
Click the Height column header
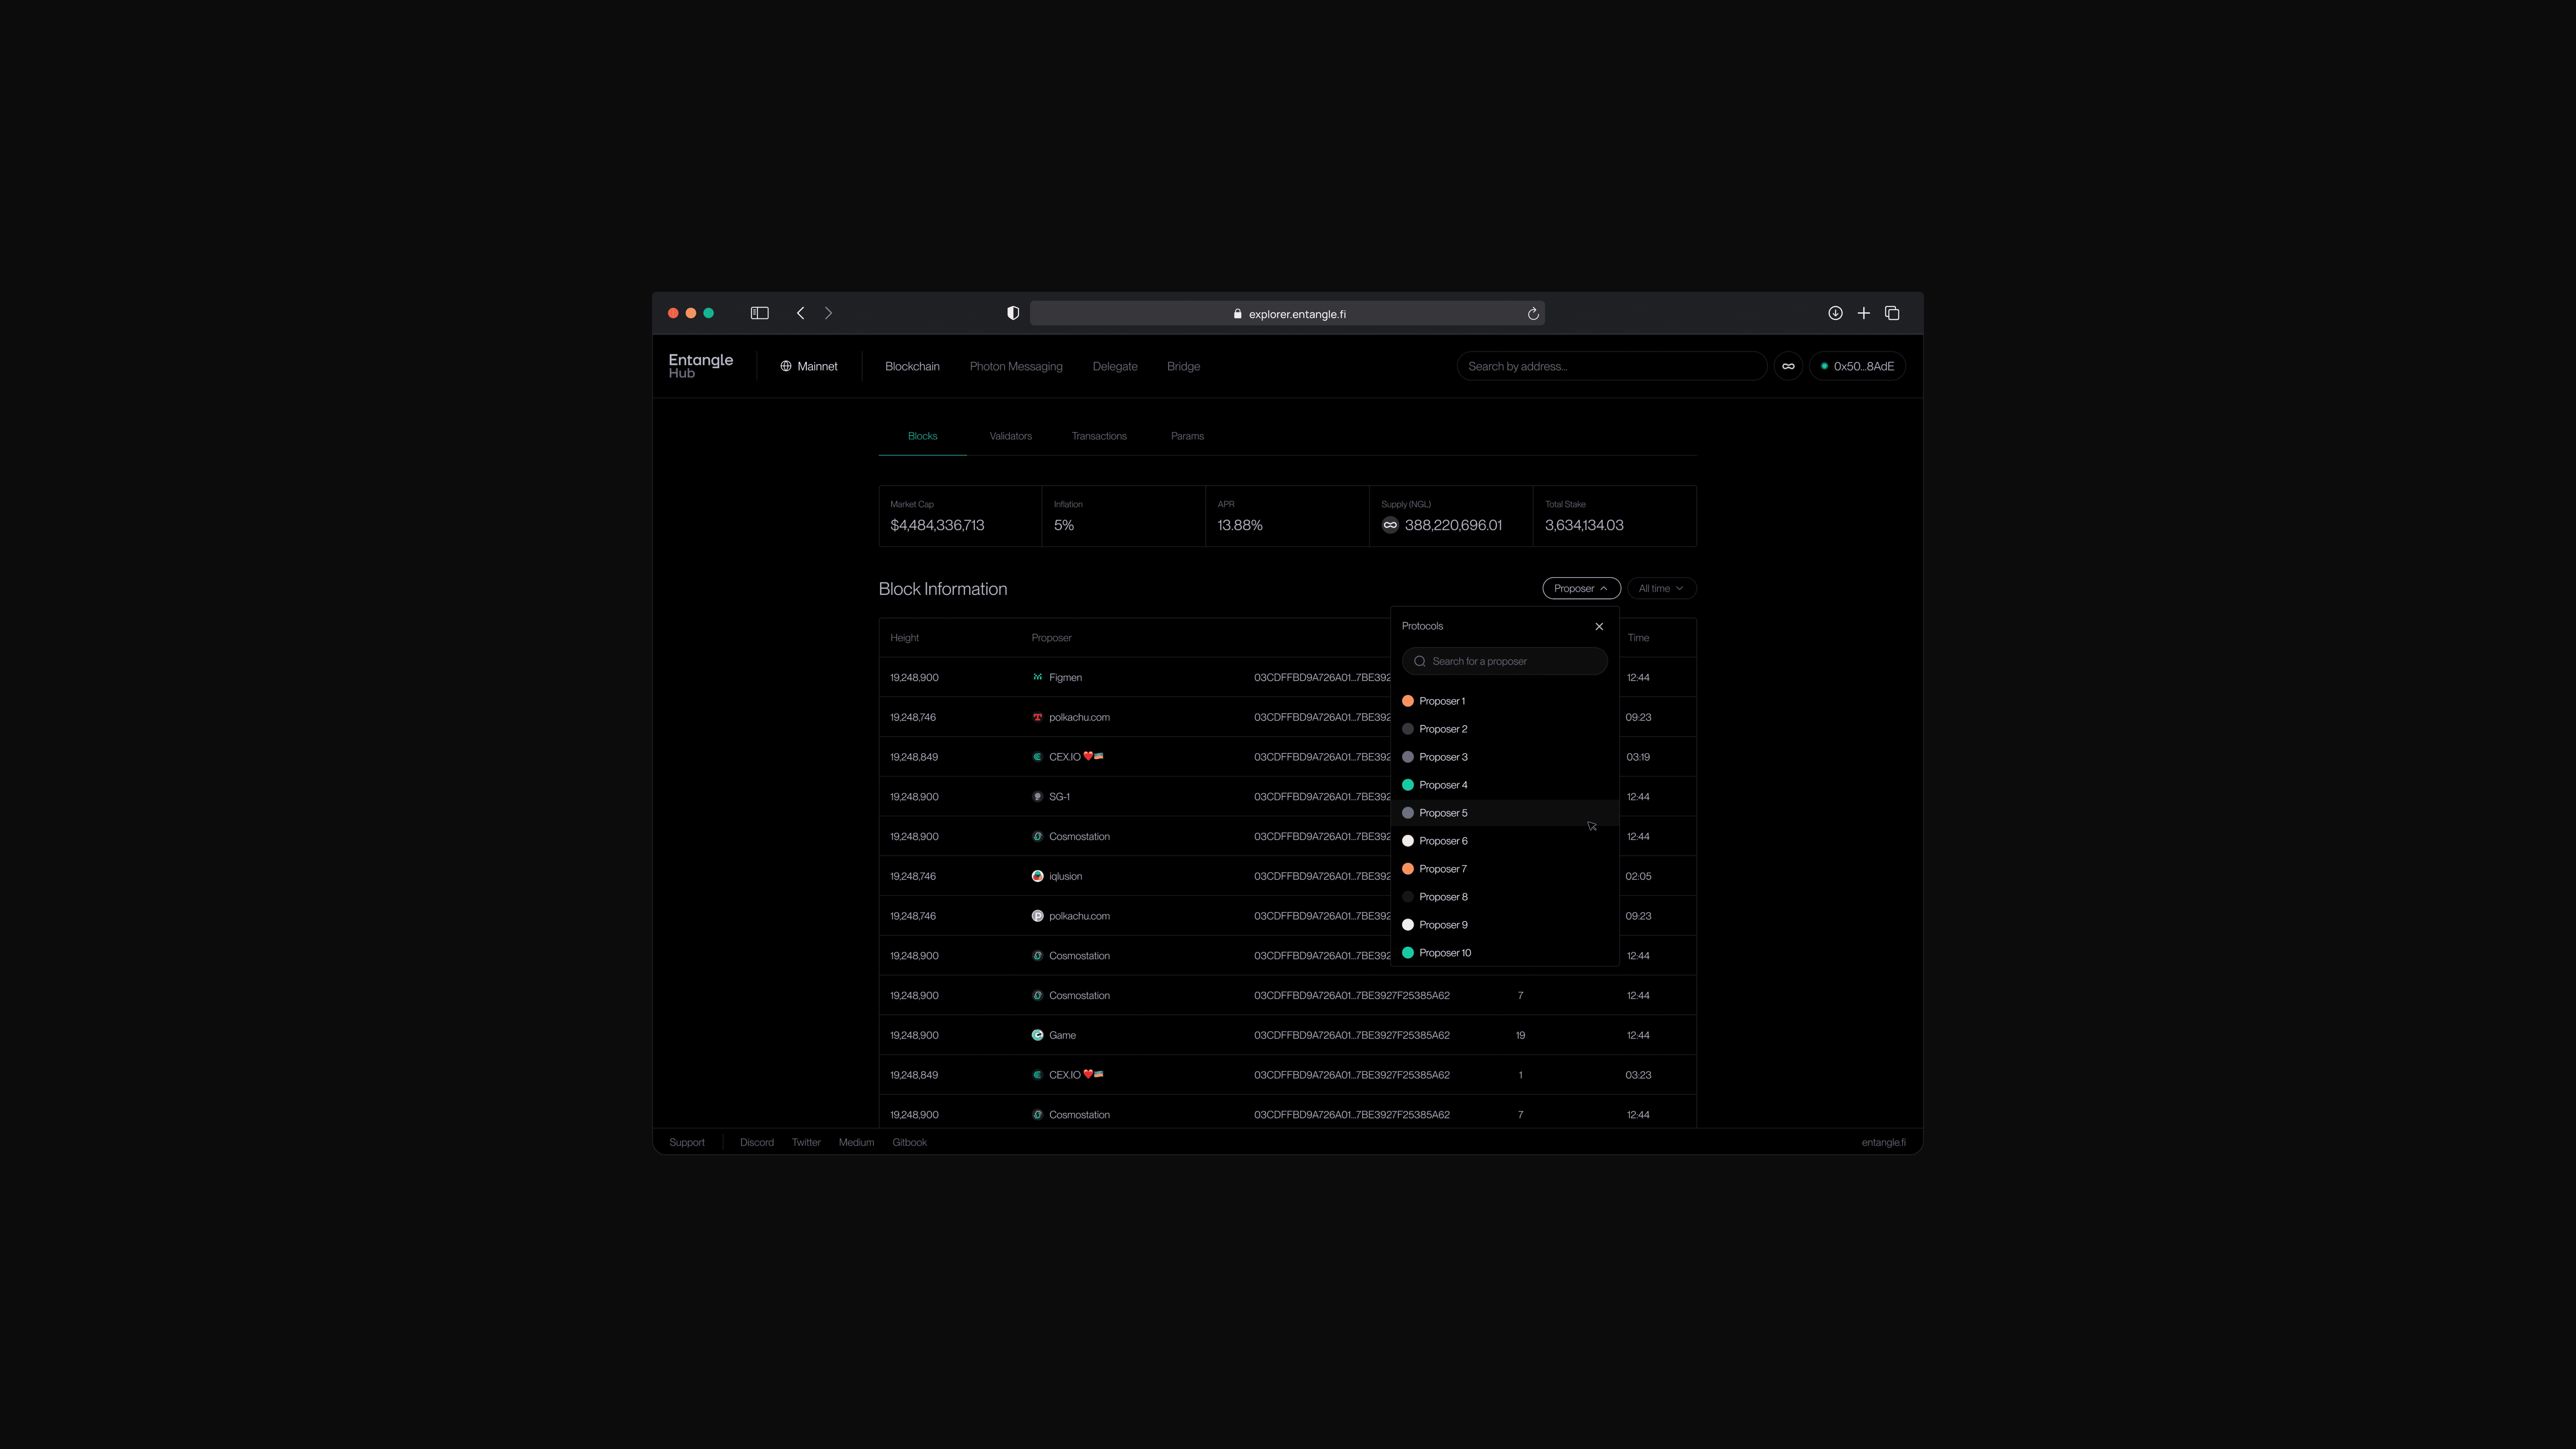(x=904, y=638)
